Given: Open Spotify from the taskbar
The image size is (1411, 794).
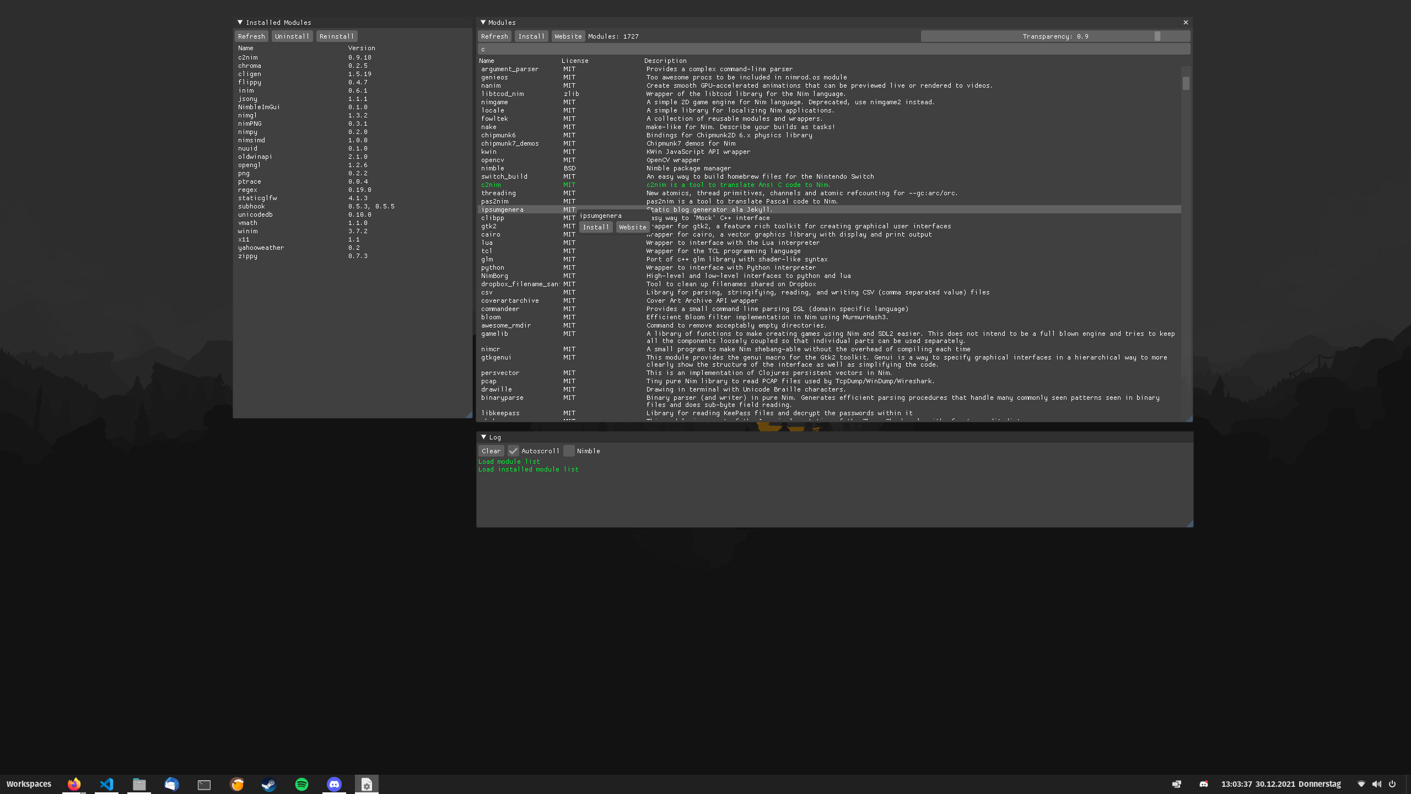Looking at the screenshot, I should 301,784.
